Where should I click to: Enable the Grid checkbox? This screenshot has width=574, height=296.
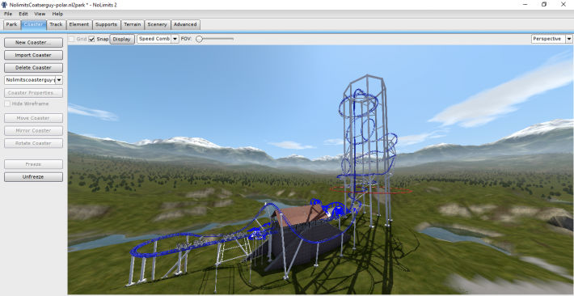point(72,39)
